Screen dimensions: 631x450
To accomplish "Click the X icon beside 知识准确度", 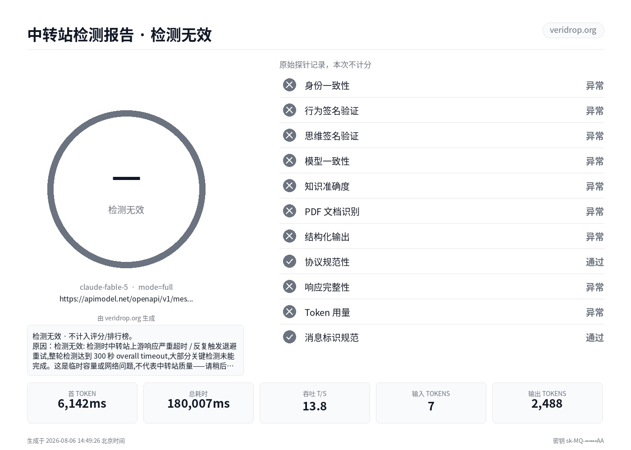I will (289, 186).
